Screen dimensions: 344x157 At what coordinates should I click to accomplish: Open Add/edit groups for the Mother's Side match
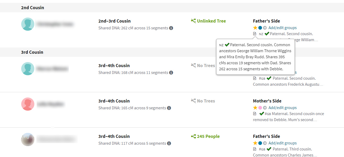tap(282, 108)
